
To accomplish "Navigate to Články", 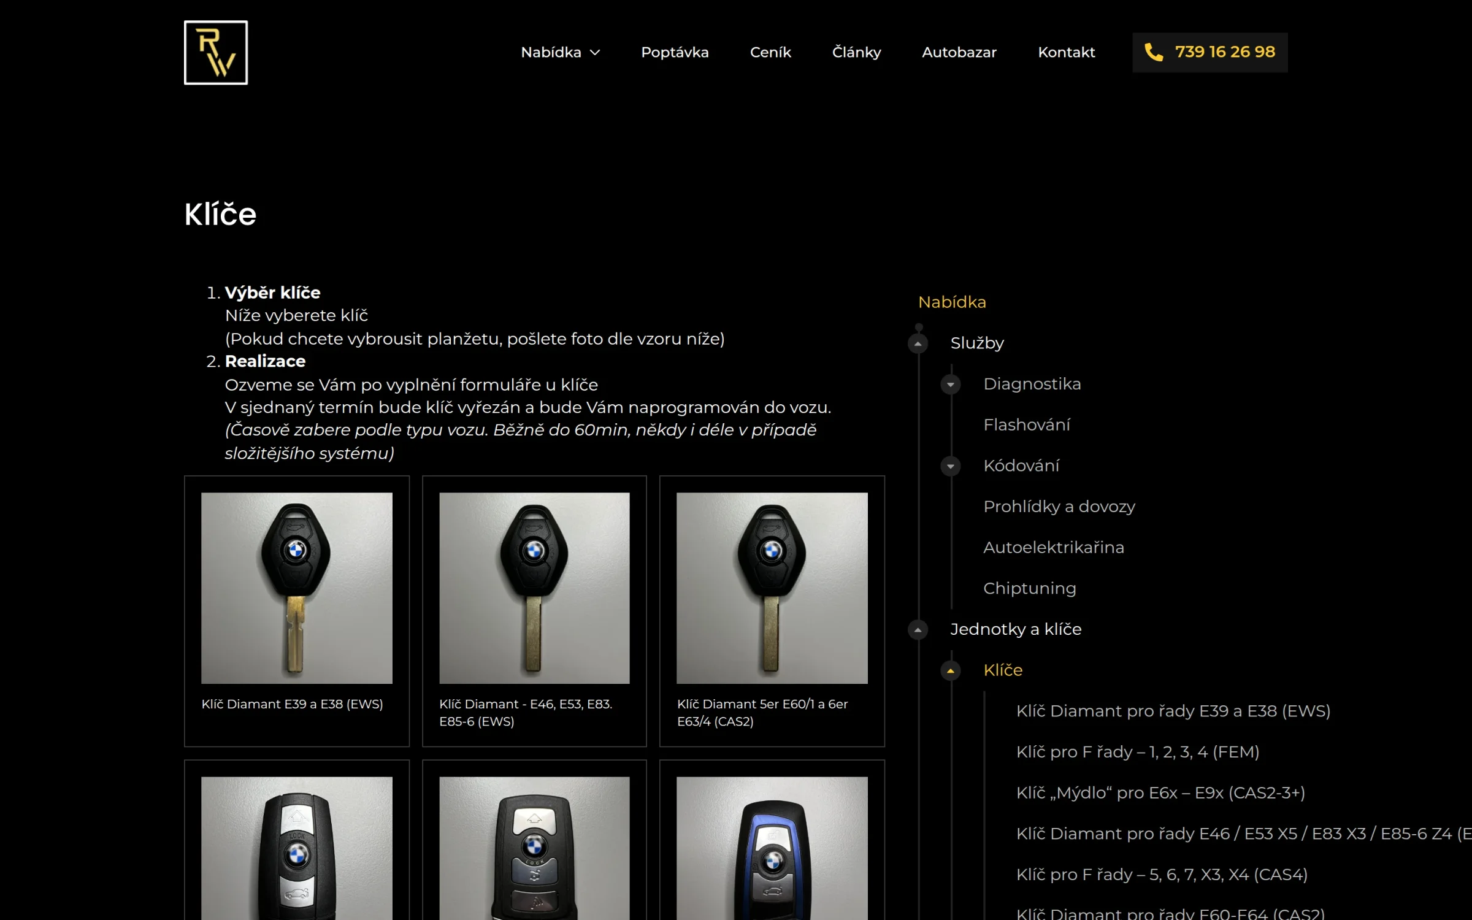I will point(856,53).
